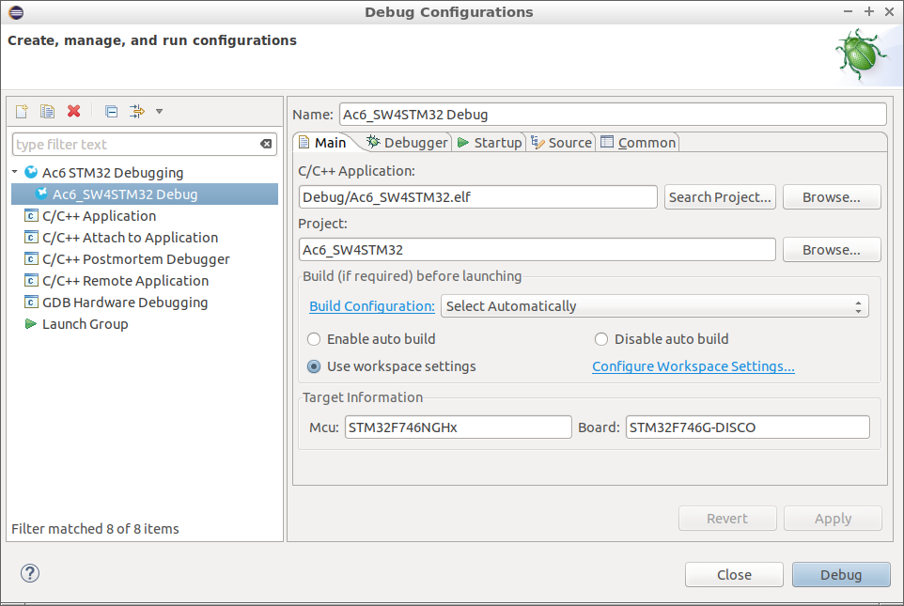Image resolution: width=904 pixels, height=606 pixels.
Task: Open the Startup tab
Action: click(489, 143)
